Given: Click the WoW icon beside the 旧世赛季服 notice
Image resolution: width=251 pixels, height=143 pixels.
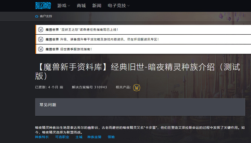Looking at the screenshot, I should pyautogui.click(x=41, y=49).
